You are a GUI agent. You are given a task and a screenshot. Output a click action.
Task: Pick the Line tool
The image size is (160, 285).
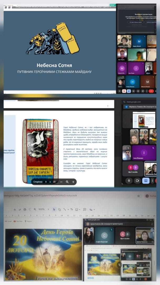[x=64, y=210]
